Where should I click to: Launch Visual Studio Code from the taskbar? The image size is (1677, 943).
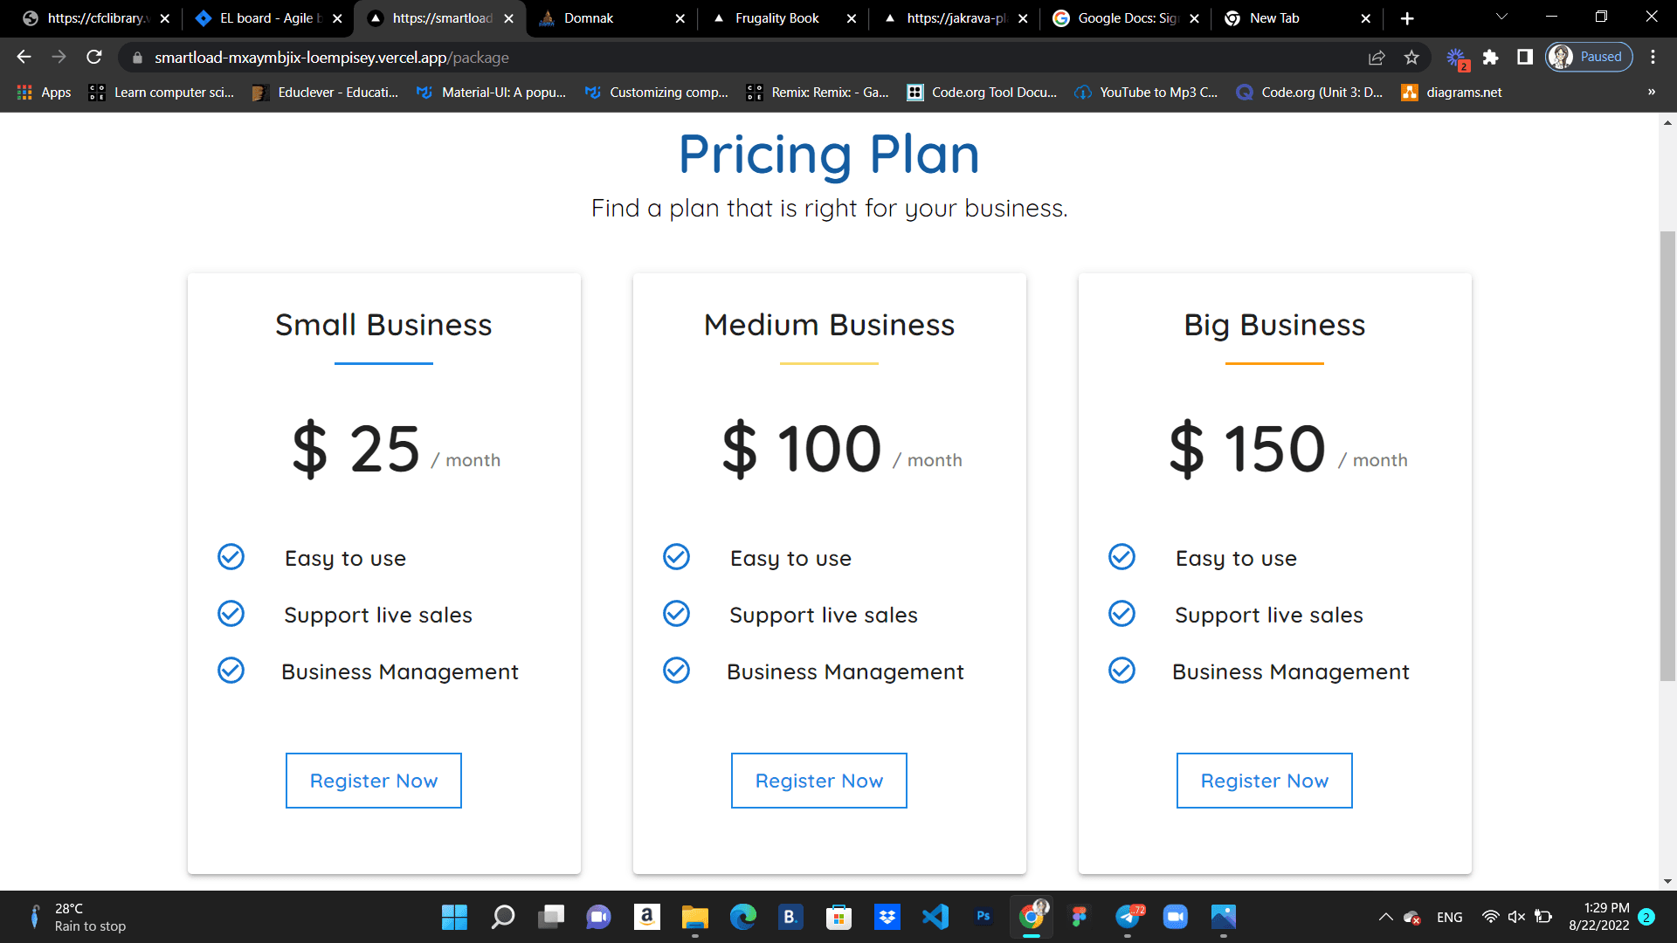935,917
